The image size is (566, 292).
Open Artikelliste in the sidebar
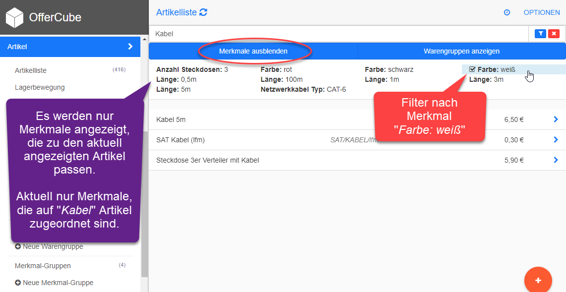[x=31, y=70]
